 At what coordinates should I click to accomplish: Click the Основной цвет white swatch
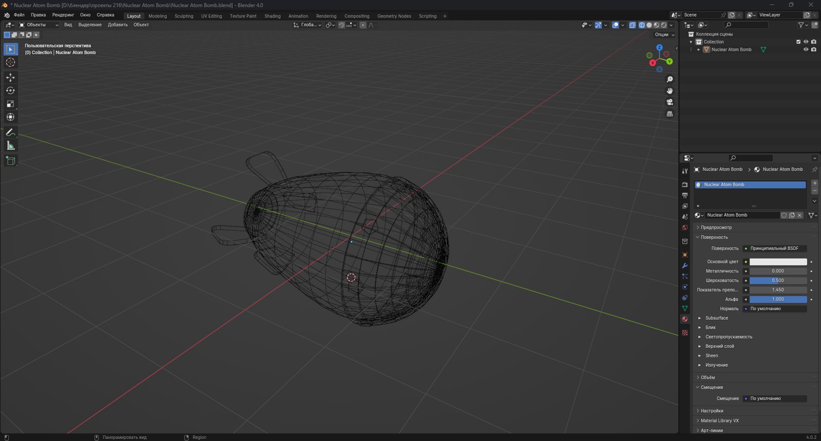click(778, 262)
